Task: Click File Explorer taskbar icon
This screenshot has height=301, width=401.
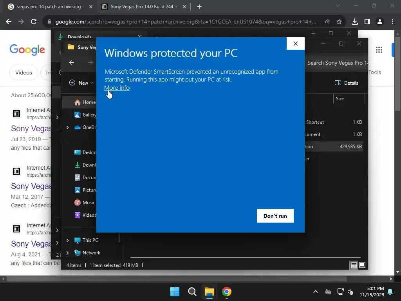Action: (x=209, y=292)
